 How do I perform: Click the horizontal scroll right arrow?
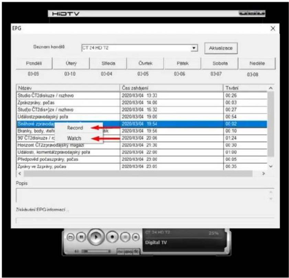[264, 173]
